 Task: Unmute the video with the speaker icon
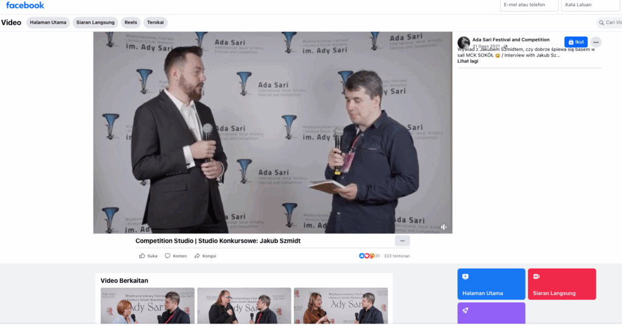(443, 227)
